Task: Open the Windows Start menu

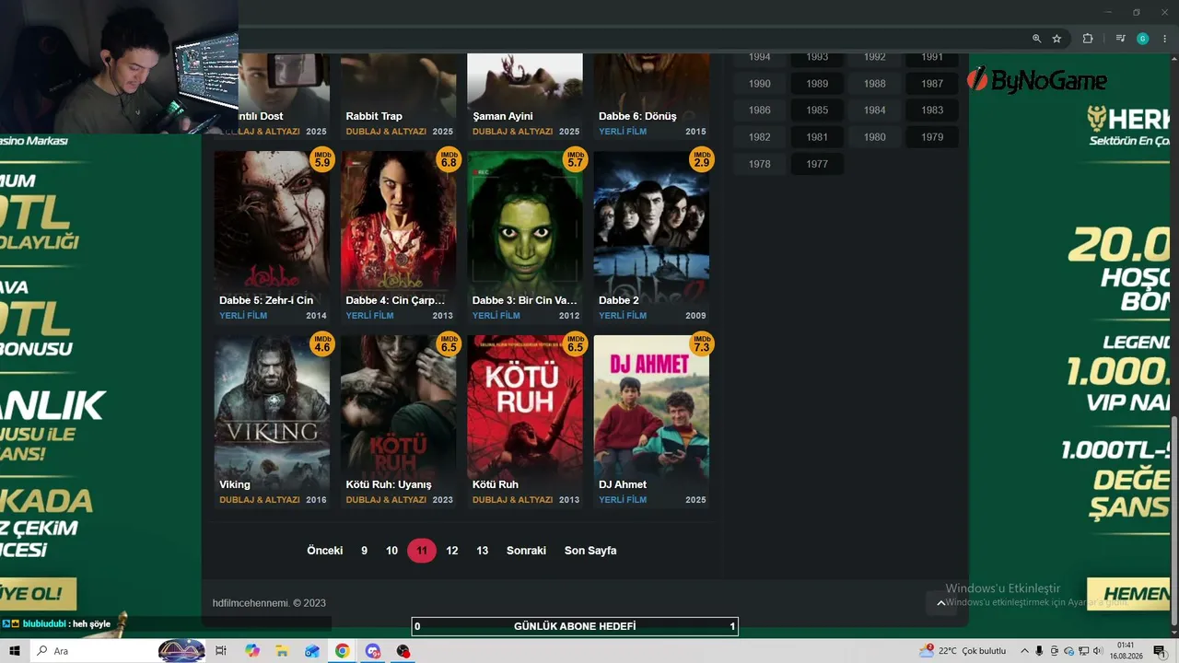Action: [15, 651]
